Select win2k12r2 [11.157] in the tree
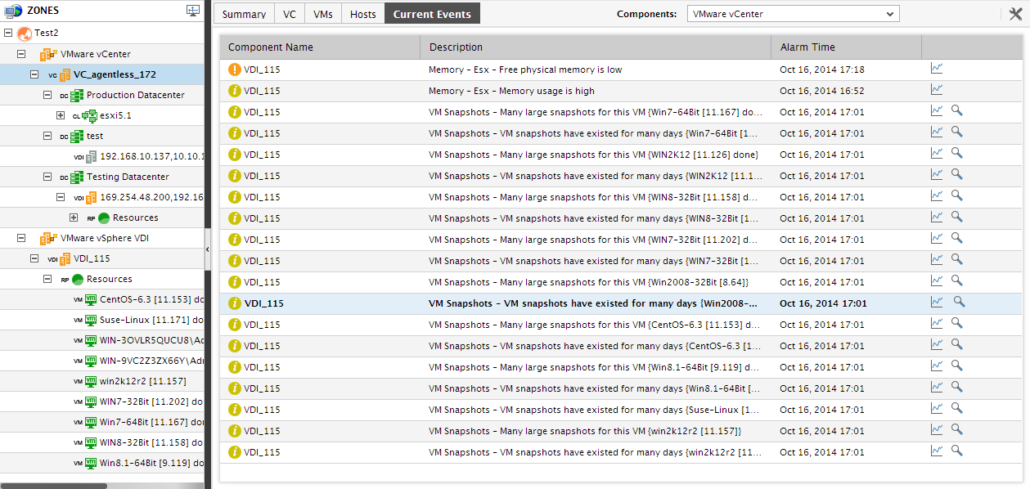1030x489 pixels. [x=142, y=381]
